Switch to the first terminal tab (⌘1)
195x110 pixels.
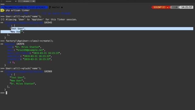9,1
